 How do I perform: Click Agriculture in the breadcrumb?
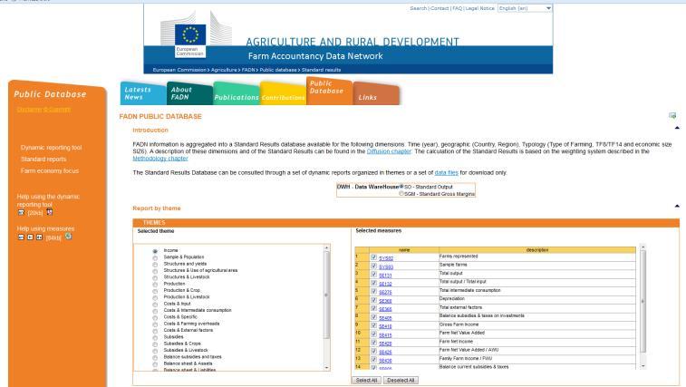click(x=224, y=70)
